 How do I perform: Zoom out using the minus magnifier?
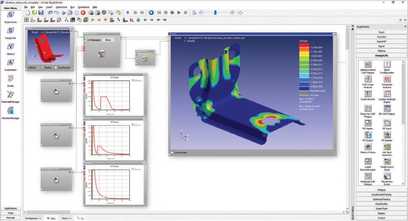201,12
